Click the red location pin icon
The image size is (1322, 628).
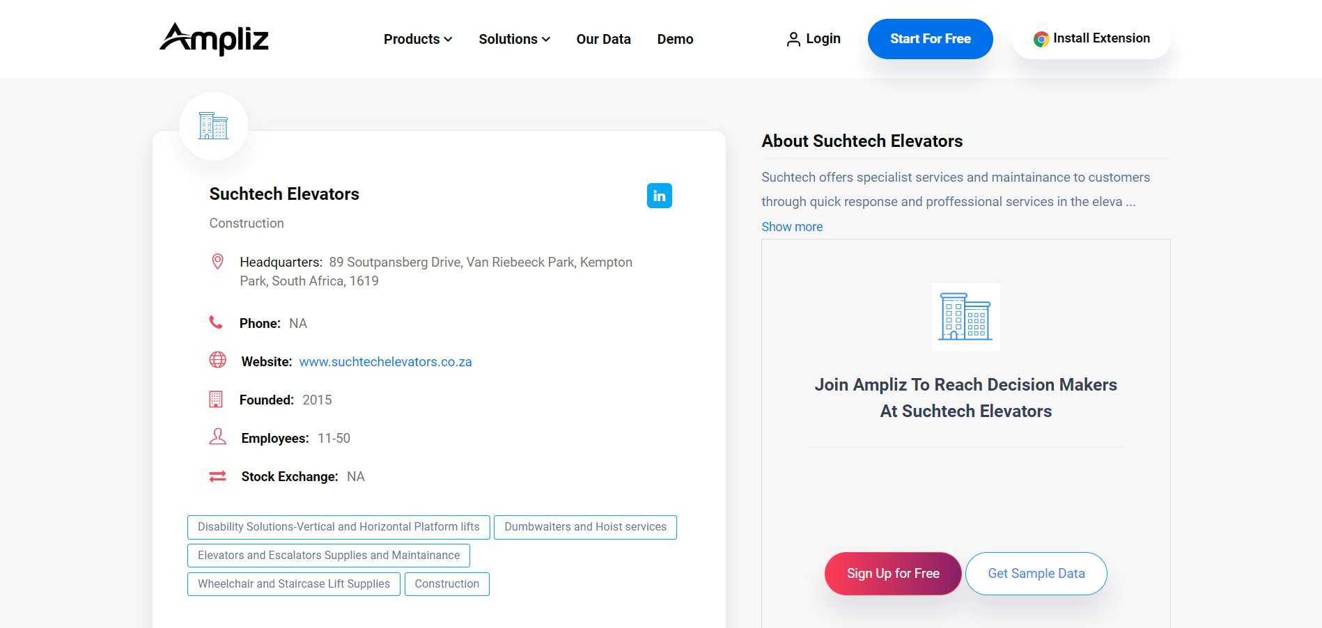point(217,261)
